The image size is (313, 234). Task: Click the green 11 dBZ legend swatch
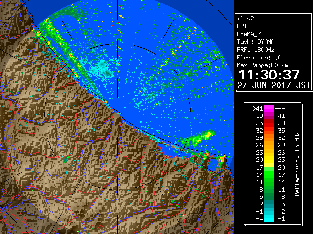(269, 182)
